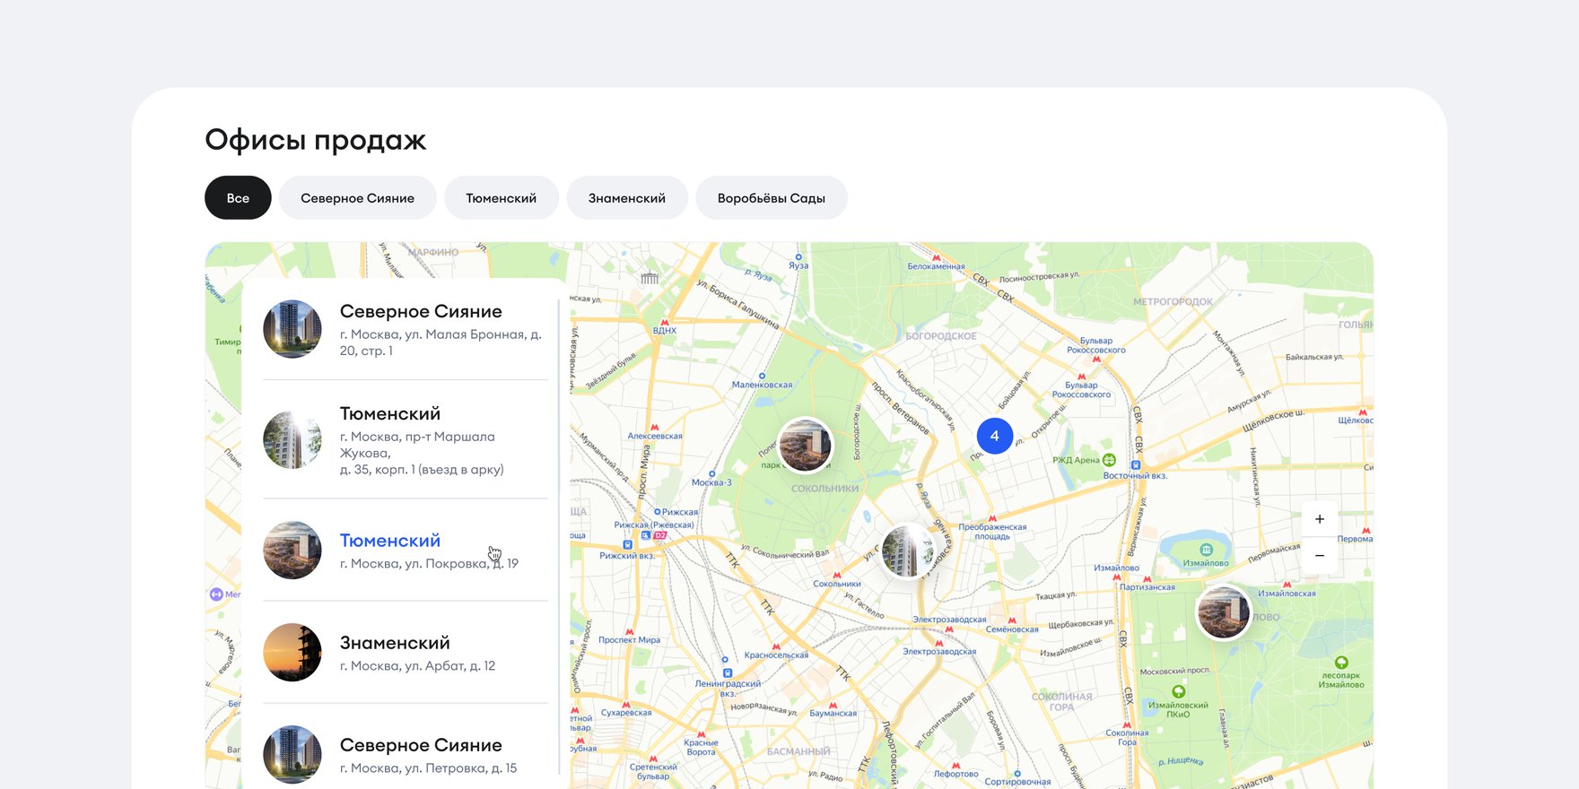Screen dimensions: 1579x789
Task: Select photo marker beside Сокольники metro station
Action: [907, 551]
